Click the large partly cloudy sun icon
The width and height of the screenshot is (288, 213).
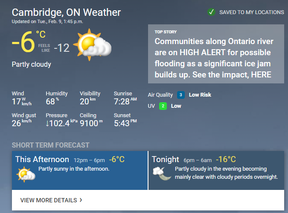click(x=92, y=44)
